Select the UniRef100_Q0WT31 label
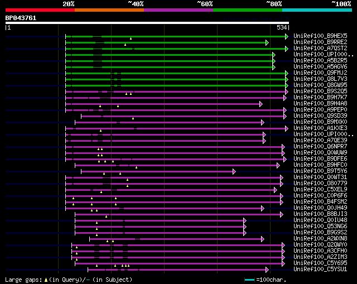This screenshot has height=284, width=357. click(320, 177)
